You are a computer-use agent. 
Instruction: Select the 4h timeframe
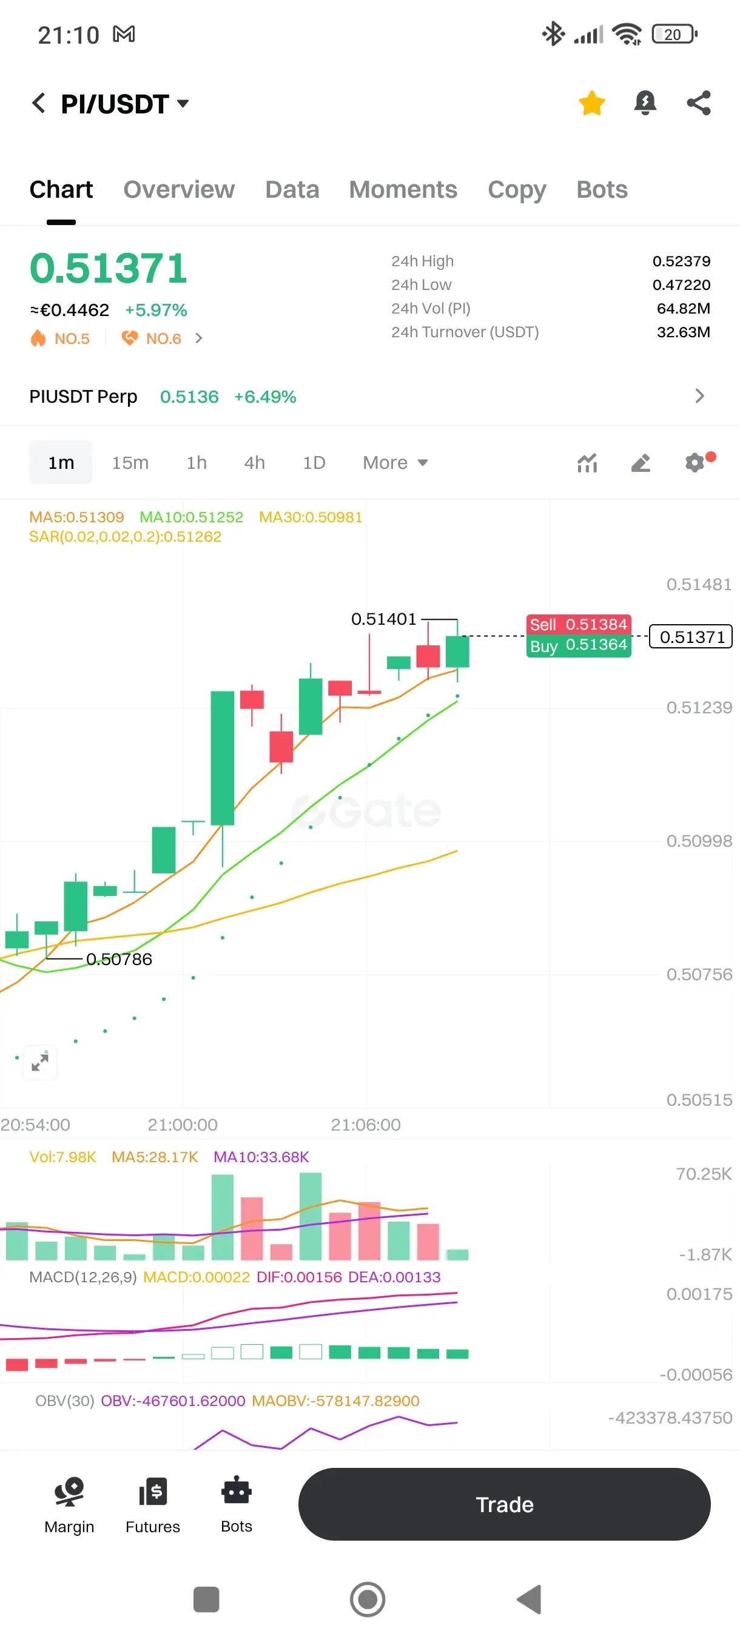coord(254,462)
